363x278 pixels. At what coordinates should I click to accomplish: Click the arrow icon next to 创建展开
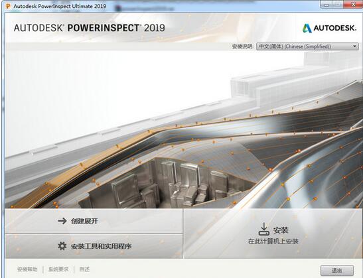point(62,221)
